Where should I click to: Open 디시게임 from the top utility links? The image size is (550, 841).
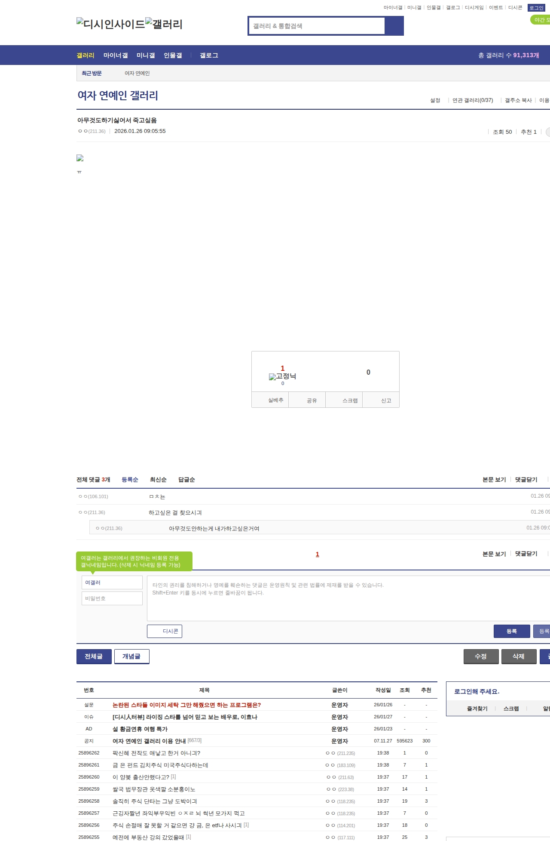(474, 8)
